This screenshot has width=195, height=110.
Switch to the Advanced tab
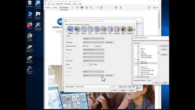tap(87, 25)
